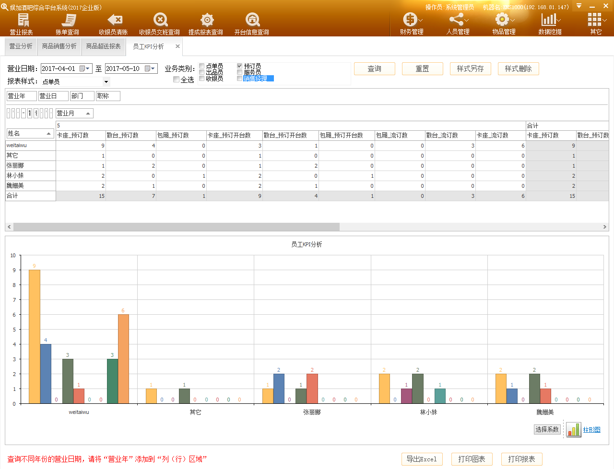614x469 pixels.
Task: Open the 数据挖掘 data mining icon
Action: tap(550, 24)
